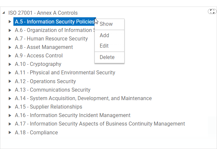217x149 pixels.
Task: Choose Edit in the context menu
Action: tap(104, 46)
